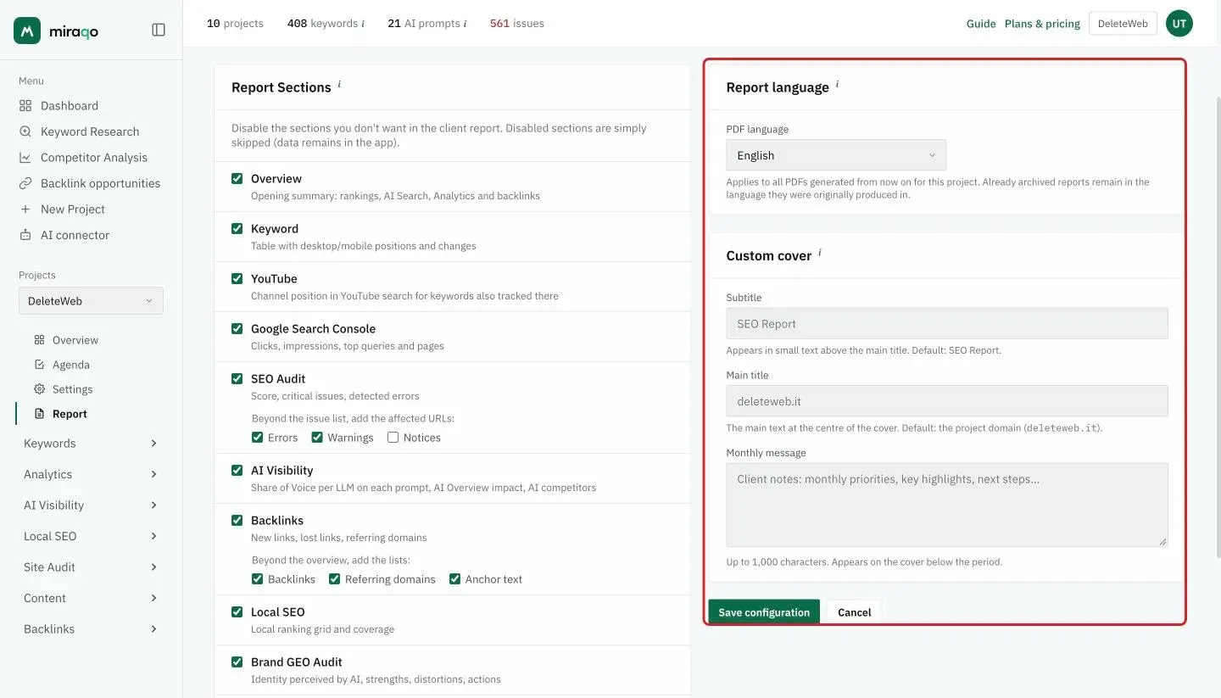Uncheck the Warnings checkbox
The height and width of the screenshot is (698, 1221).
click(x=317, y=438)
